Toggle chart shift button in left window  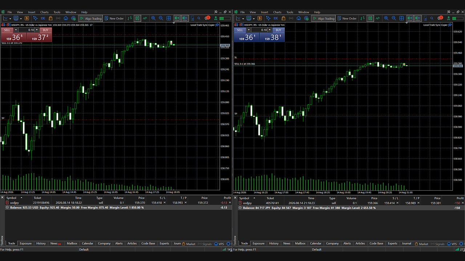point(185,18)
